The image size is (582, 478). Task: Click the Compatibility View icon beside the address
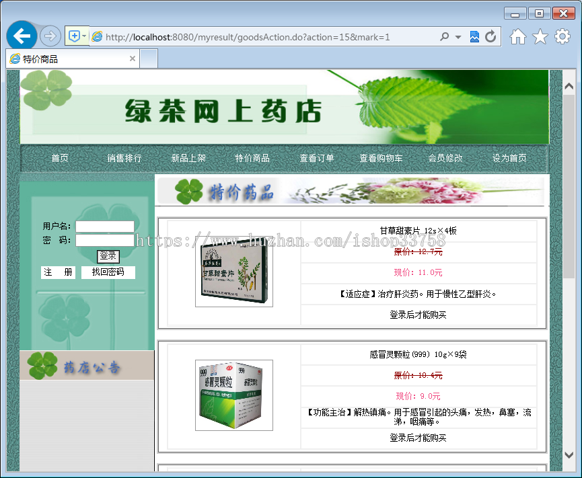coord(474,36)
